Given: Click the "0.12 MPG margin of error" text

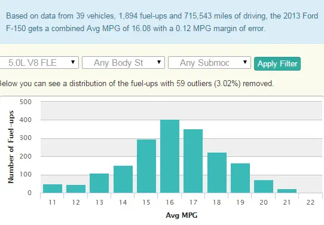Looking at the screenshot, I should click(221, 28).
